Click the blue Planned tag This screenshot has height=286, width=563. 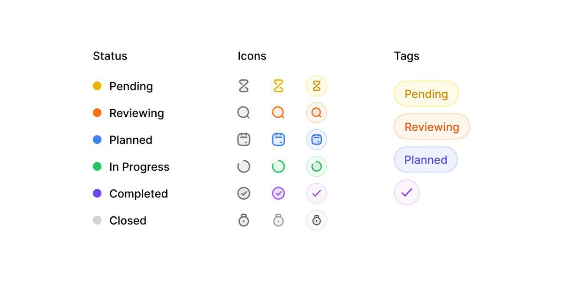pyautogui.click(x=426, y=160)
